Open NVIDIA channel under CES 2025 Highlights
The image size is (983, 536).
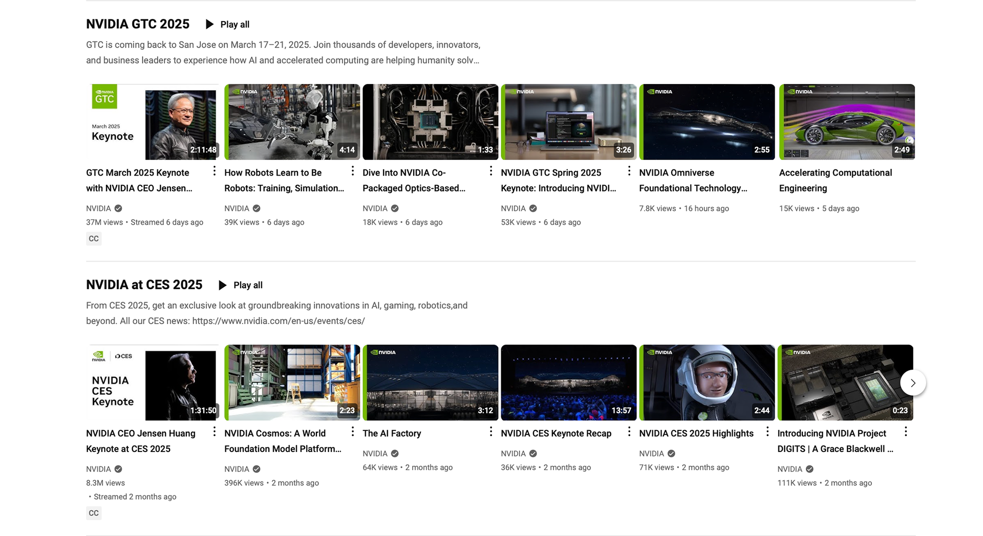(x=651, y=454)
